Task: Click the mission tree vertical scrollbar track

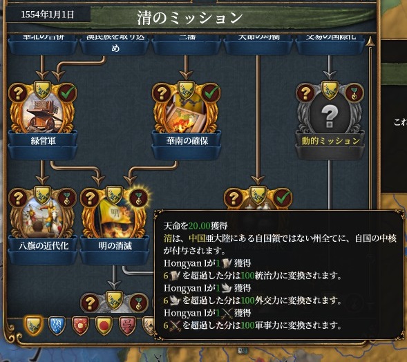Action: [x=370, y=127]
